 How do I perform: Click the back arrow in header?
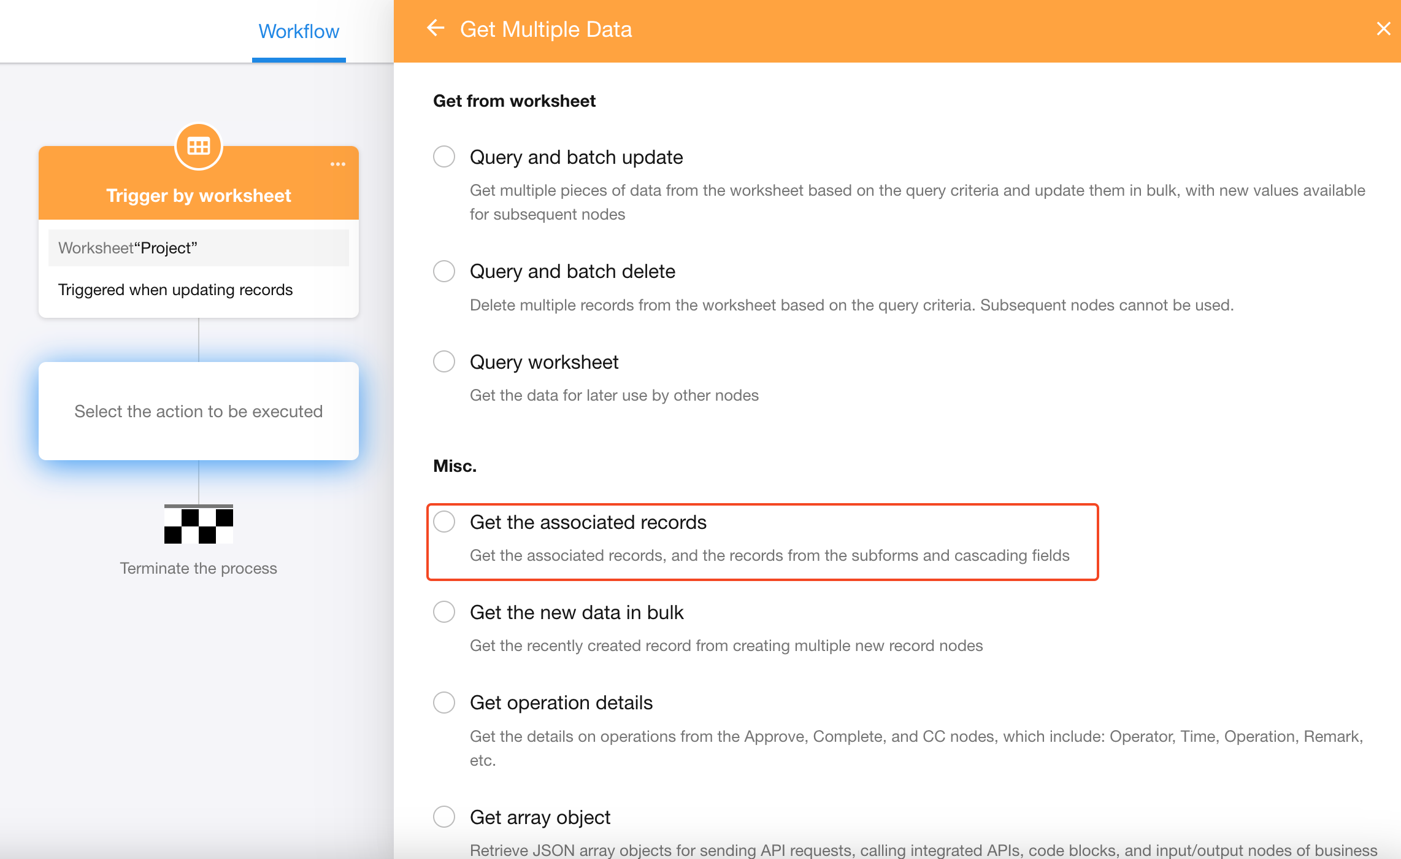coord(436,29)
